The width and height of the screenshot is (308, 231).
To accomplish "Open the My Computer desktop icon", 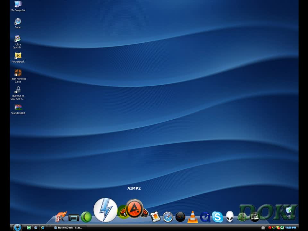I will (18, 6).
